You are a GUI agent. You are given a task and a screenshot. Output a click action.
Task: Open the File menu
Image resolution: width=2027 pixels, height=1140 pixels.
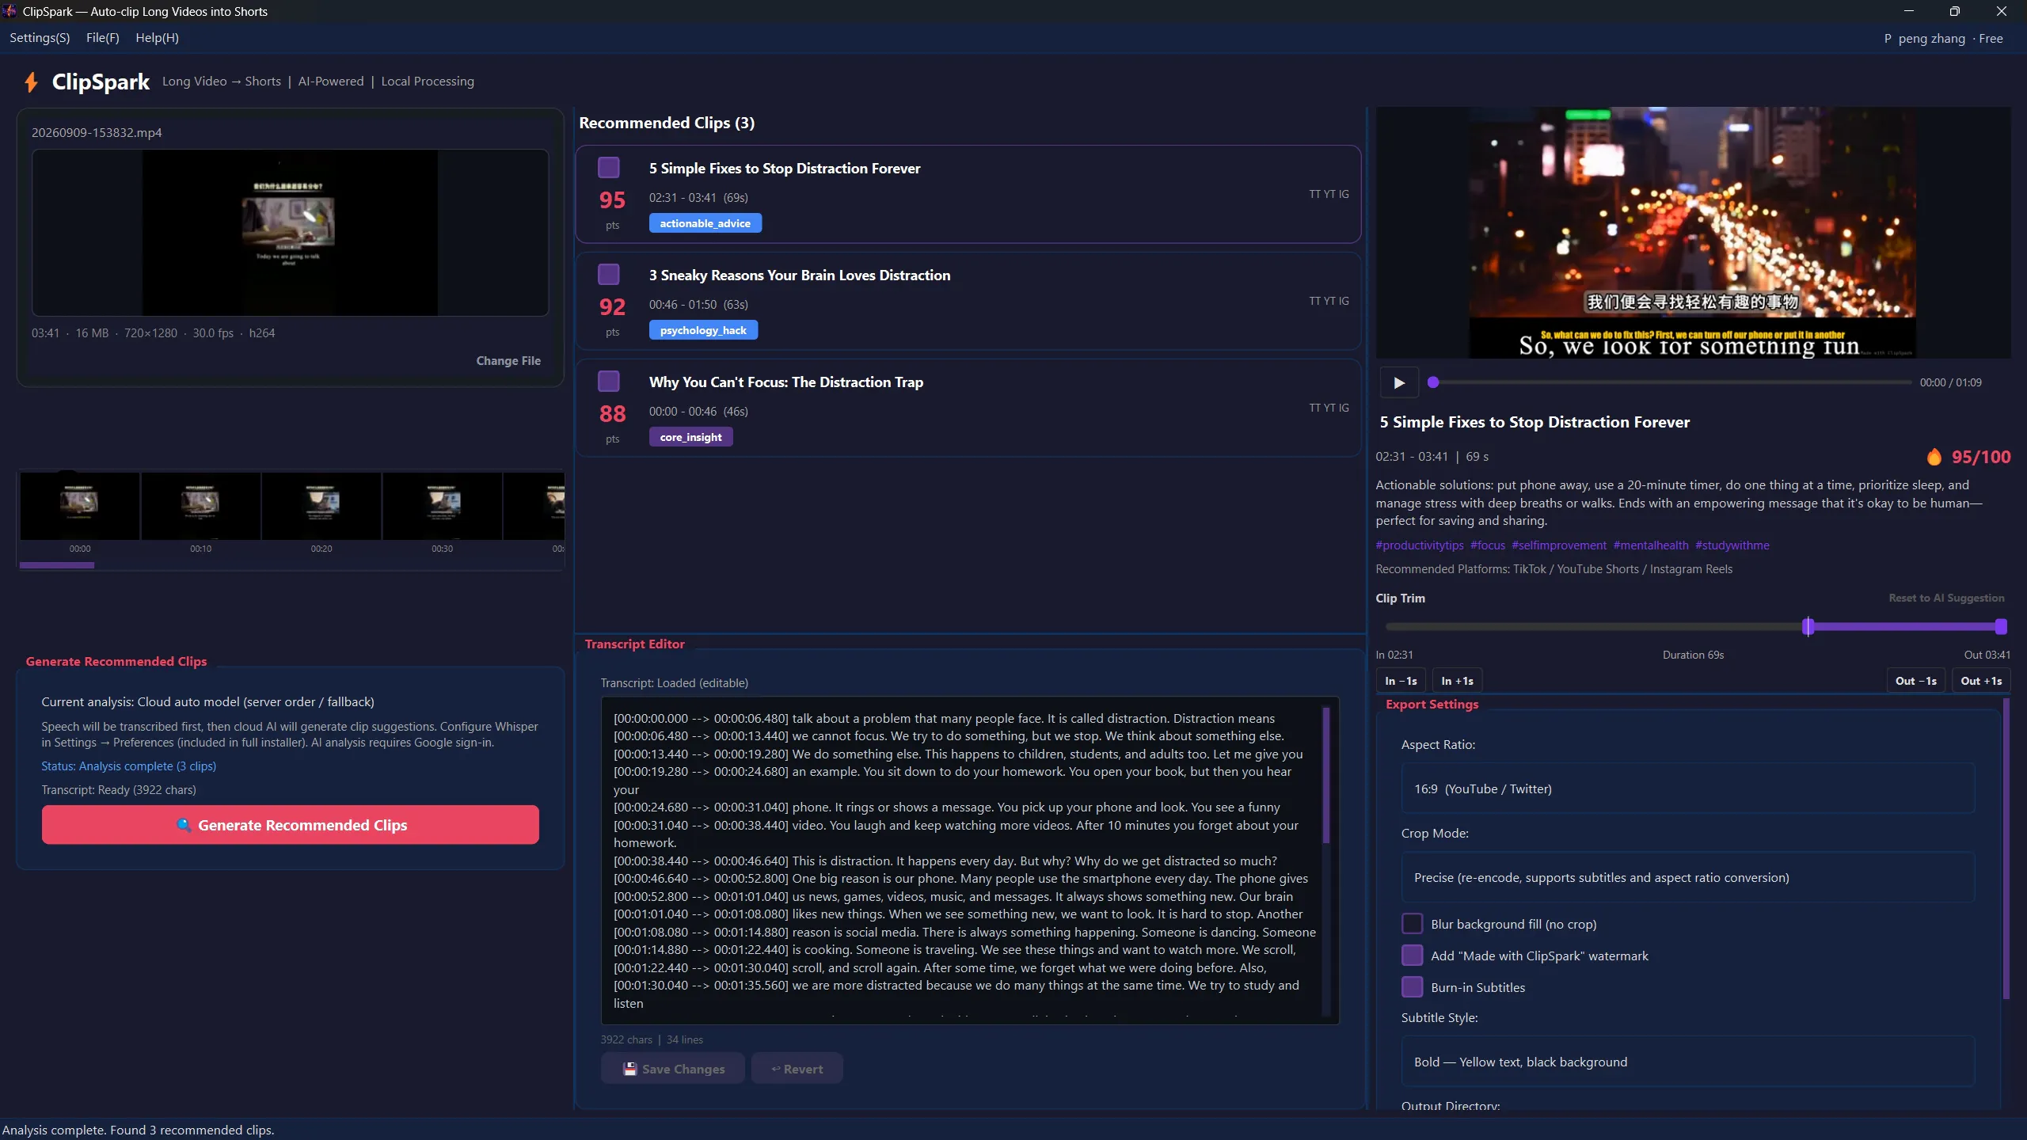click(x=102, y=38)
